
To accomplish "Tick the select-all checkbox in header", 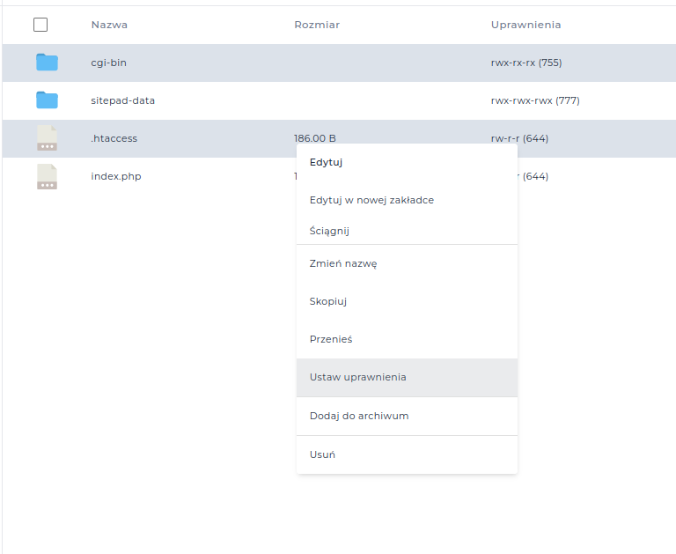I will click(40, 25).
